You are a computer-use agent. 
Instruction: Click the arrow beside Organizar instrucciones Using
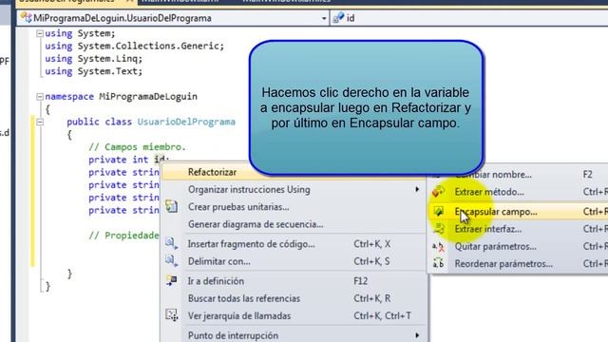[x=417, y=189]
